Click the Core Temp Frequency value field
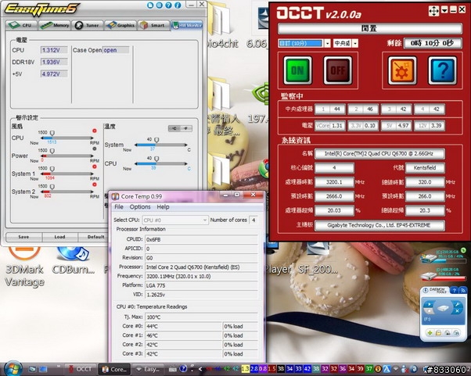 point(201,276)
